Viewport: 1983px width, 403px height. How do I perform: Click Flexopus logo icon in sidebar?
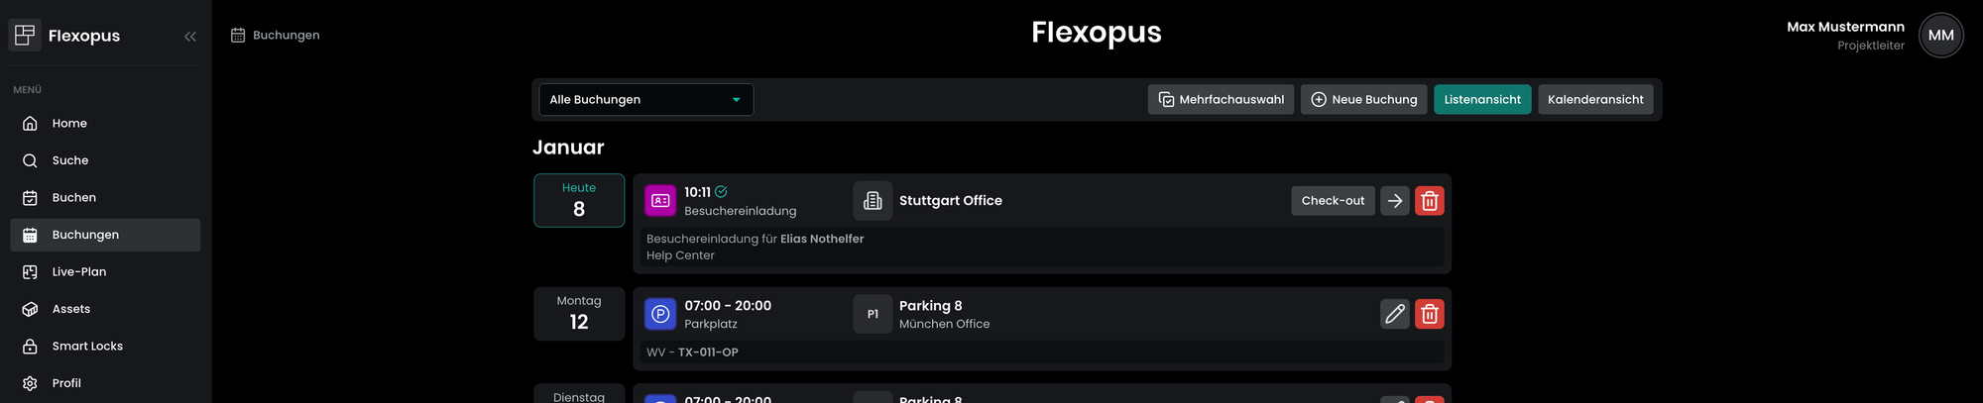point(25,36)
